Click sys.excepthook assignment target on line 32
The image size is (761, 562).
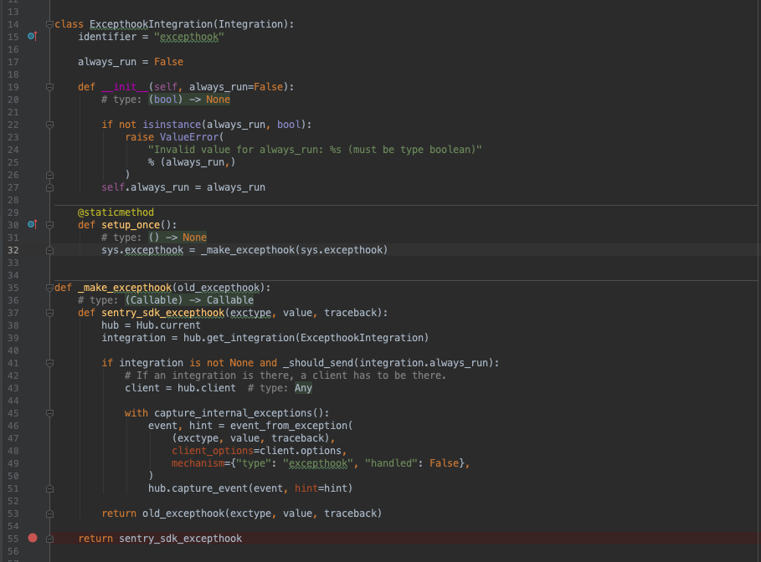142,250
